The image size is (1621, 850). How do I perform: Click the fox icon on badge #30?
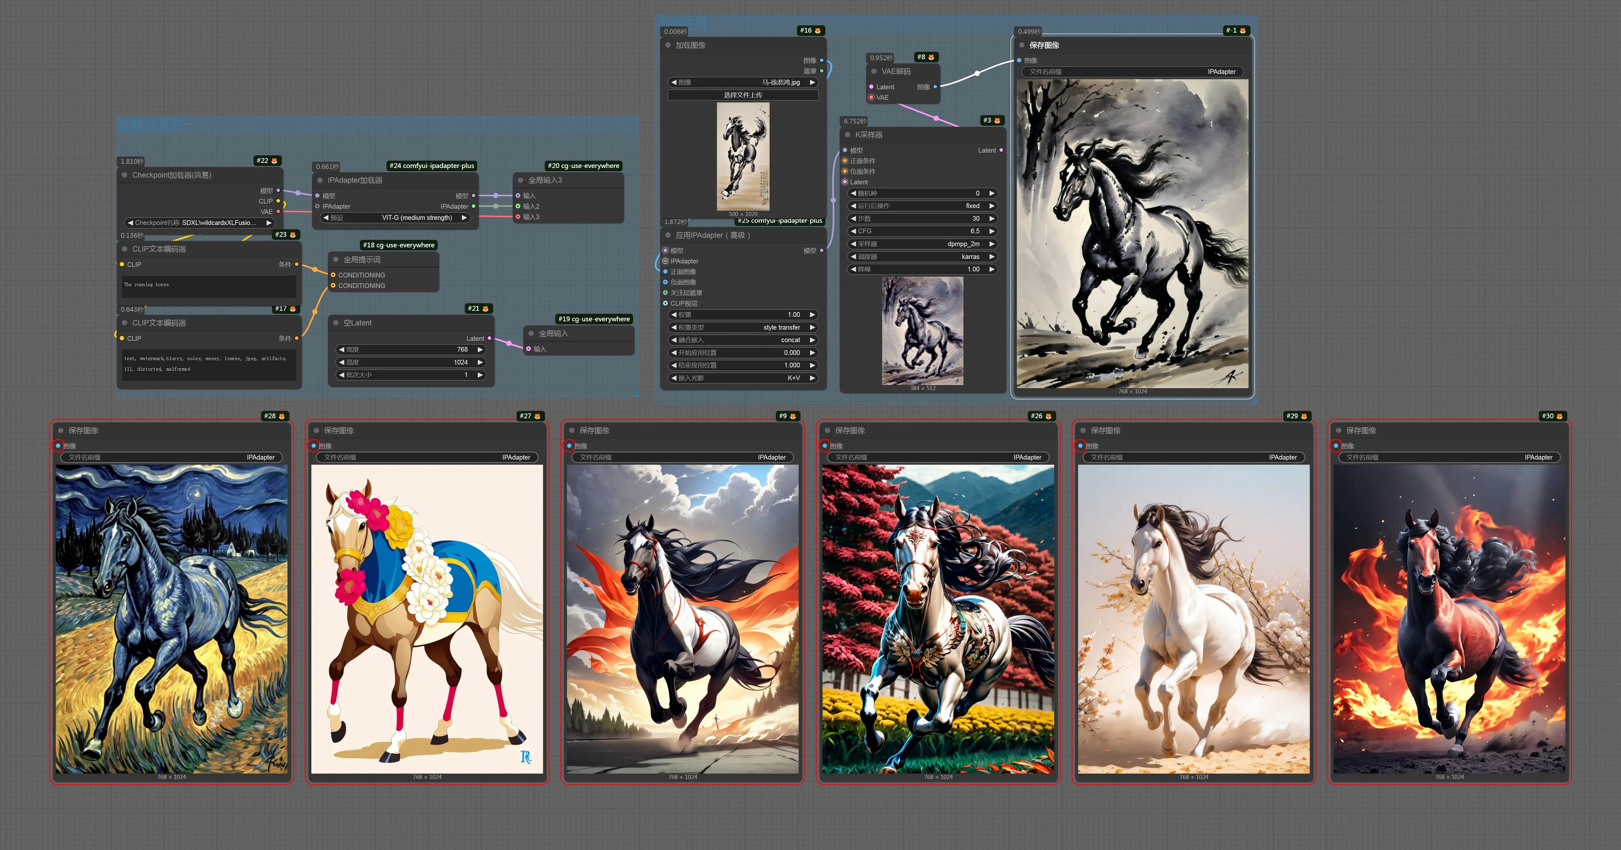pyautogui.click(x=1559, y=416)
